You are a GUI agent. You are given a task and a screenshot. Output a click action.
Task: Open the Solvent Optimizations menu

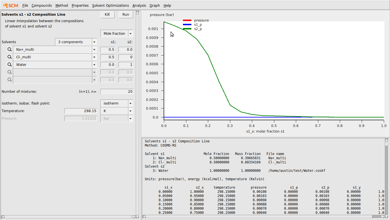(110, 5)
